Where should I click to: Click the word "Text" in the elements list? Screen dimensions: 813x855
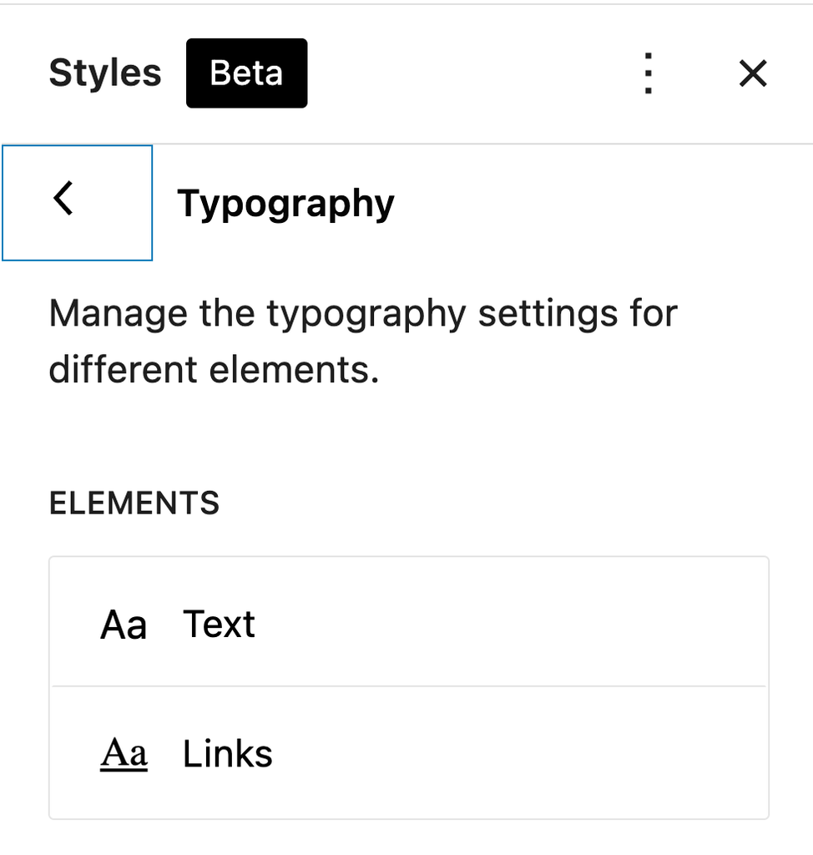pos(219,625)
